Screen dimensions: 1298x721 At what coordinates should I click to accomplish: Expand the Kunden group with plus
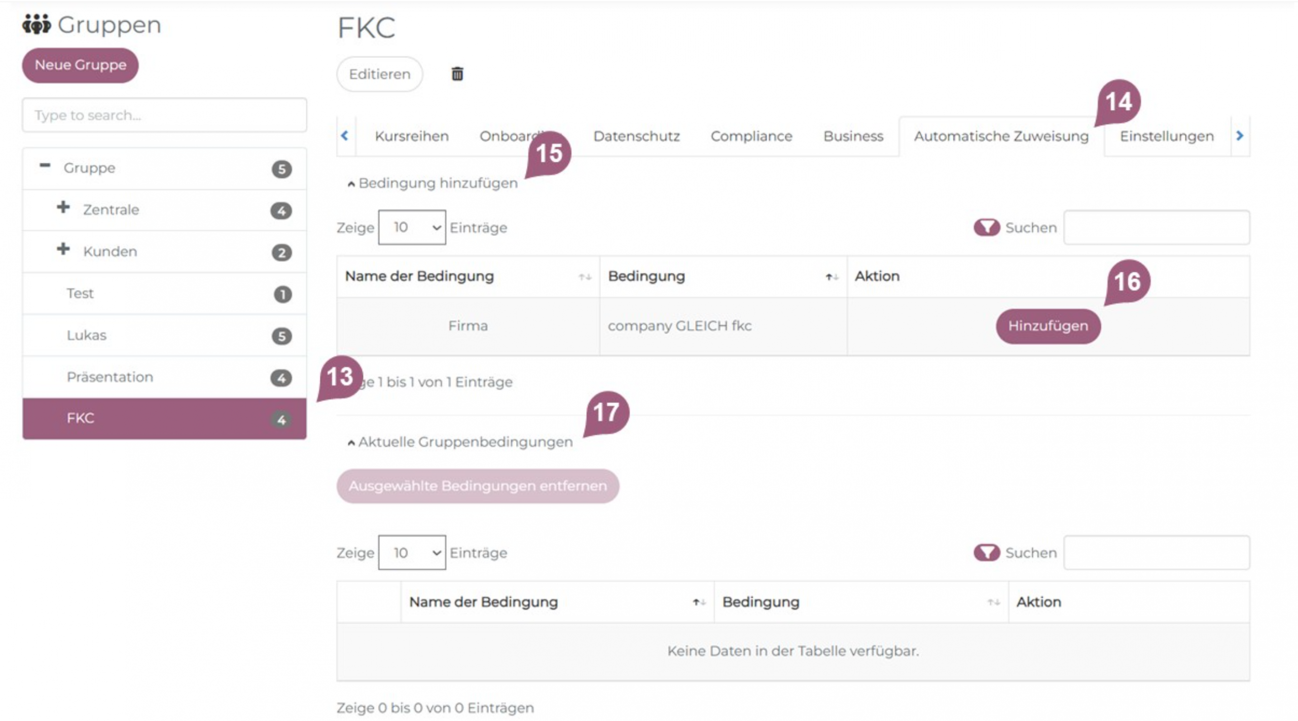(63, 249)
